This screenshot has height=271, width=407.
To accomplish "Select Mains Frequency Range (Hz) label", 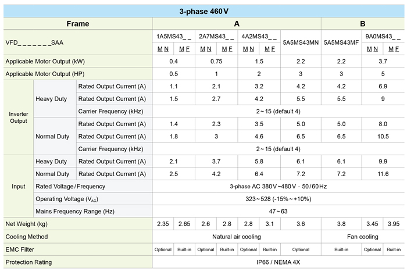I will pos(75,212).
